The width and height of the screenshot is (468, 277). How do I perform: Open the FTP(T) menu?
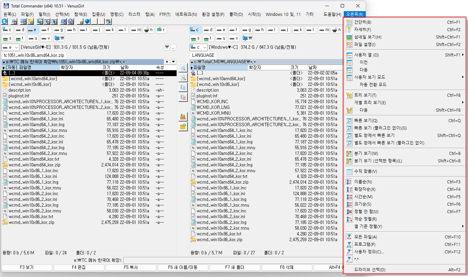[165, 15]
